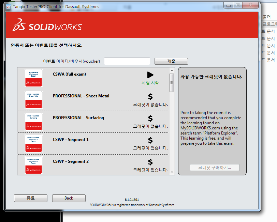Click the 크레딧 구매하기 button
This screenshot has height=222, width=277.
click(x=215, y=168)
